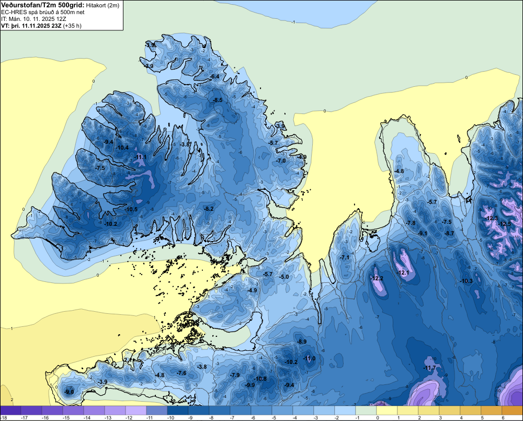Select the -9.9 temperature label
This screenshot has width=523, height=421.
(x=250, y=385)
